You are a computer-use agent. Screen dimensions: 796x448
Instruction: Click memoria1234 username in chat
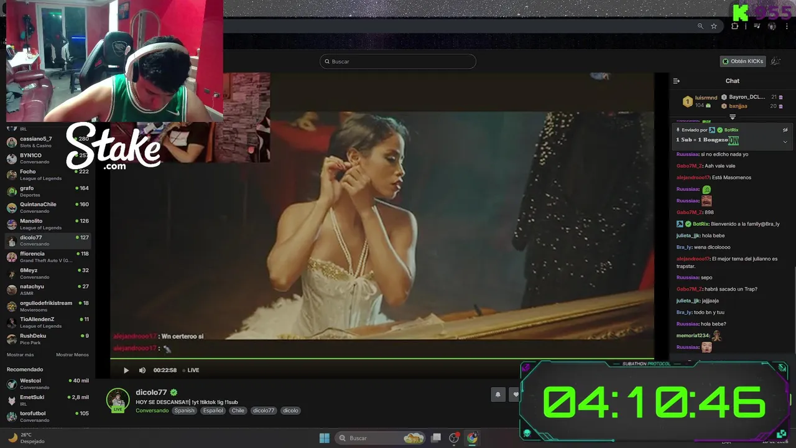point(693,335)
